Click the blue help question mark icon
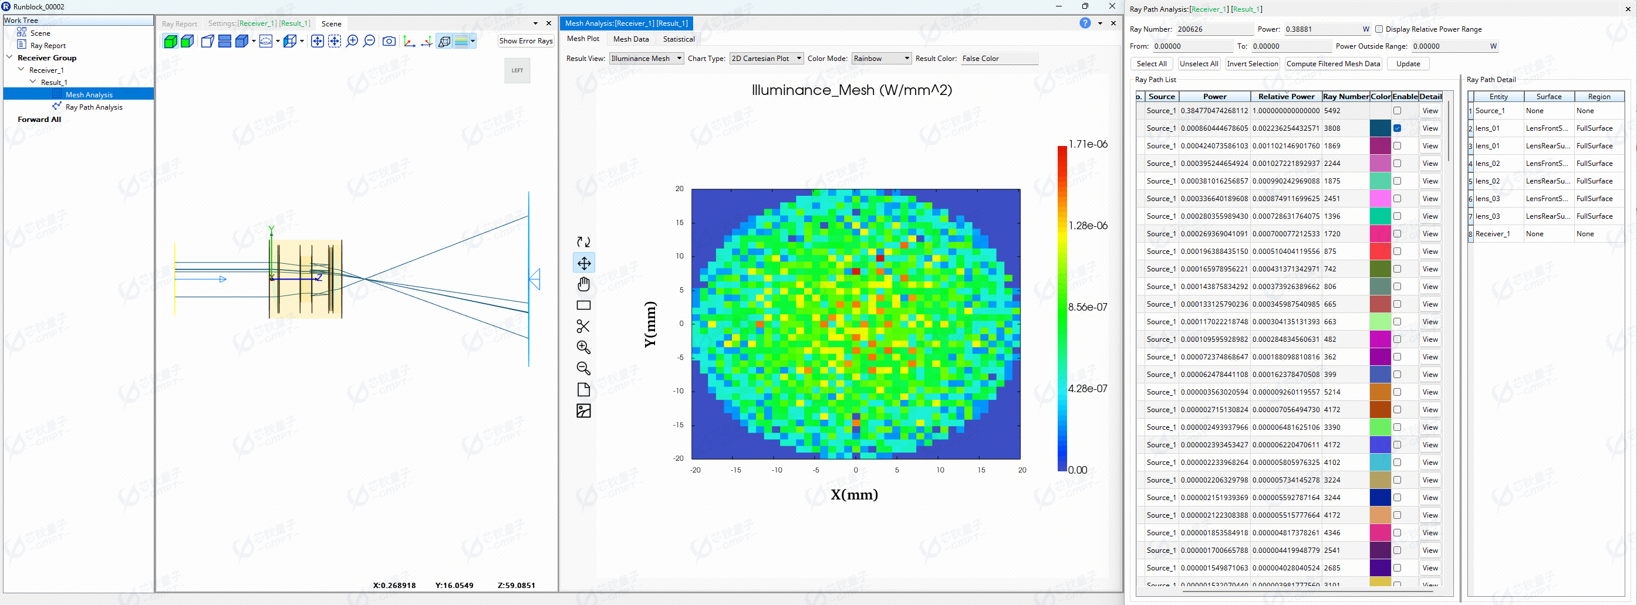1637x605 pixels. pyautogui.click(x=1085, y=23)
